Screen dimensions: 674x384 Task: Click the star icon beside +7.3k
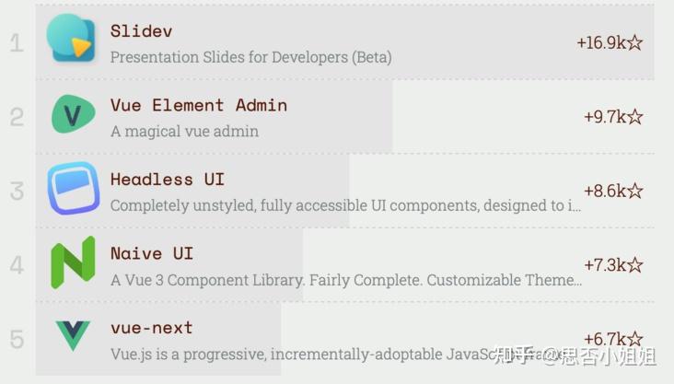(x=635, y=265)
